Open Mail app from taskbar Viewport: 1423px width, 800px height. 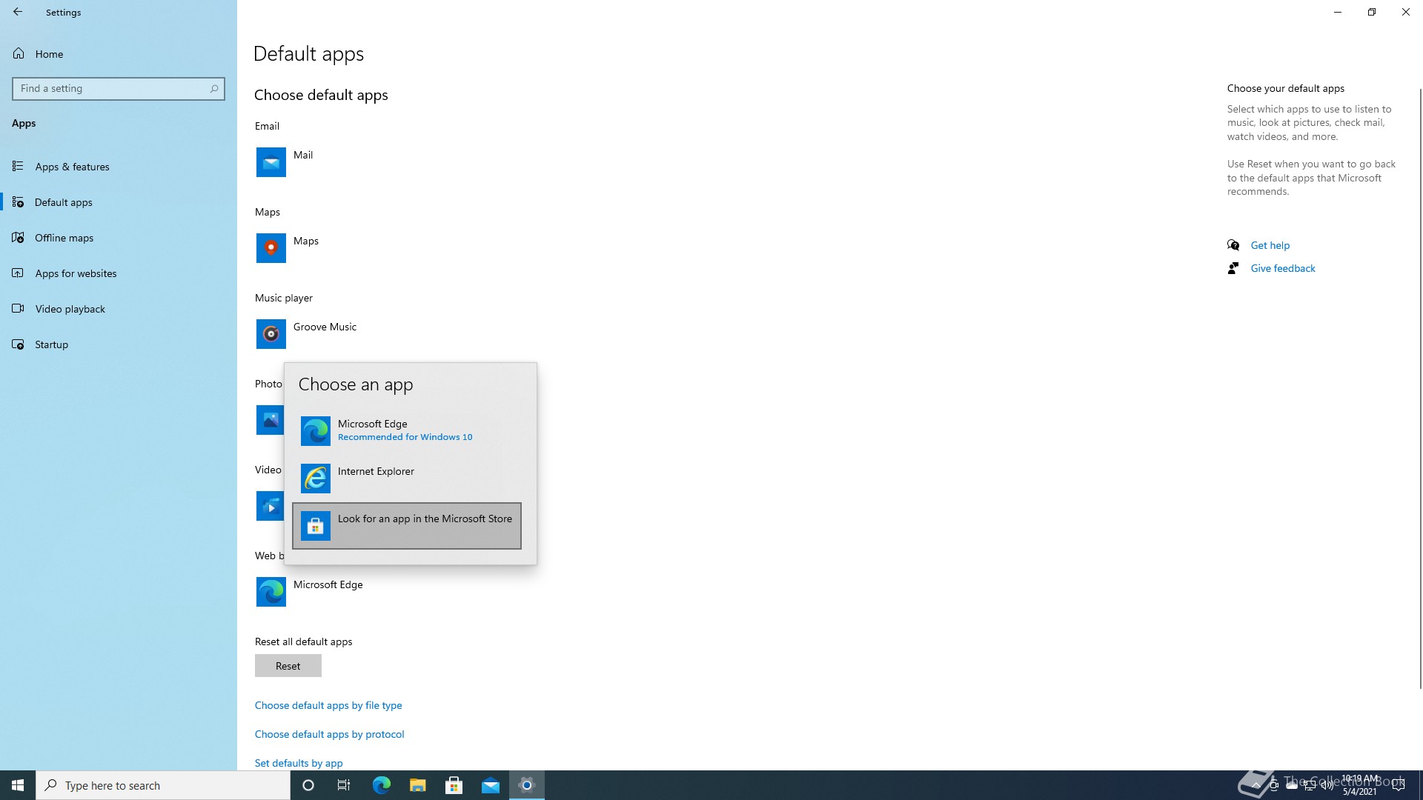(491, 785)
